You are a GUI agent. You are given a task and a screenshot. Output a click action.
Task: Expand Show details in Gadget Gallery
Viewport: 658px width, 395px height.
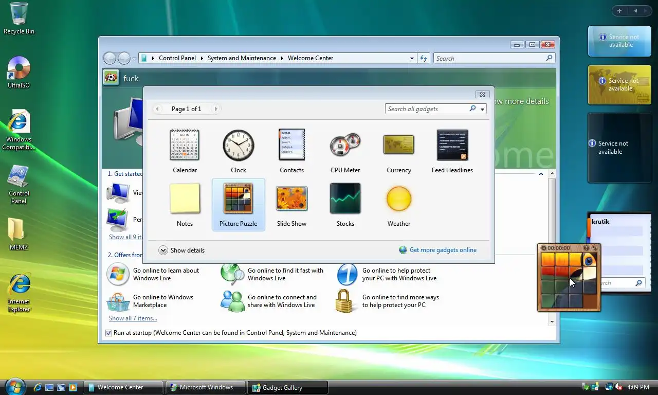click(181, 250)
